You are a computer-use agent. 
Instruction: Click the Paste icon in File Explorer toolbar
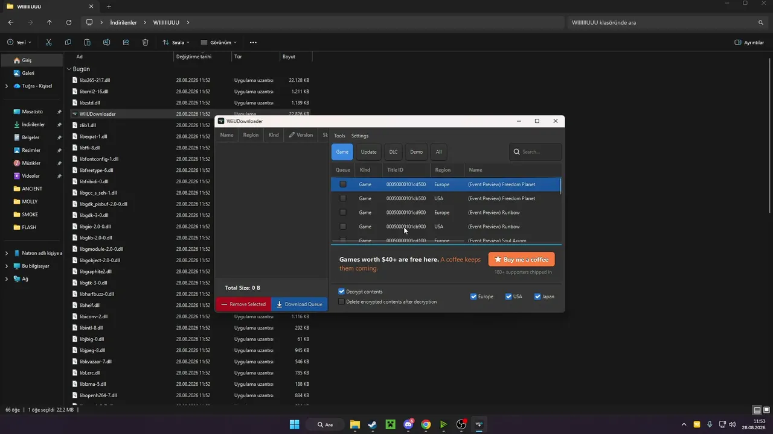coord(87,43)
